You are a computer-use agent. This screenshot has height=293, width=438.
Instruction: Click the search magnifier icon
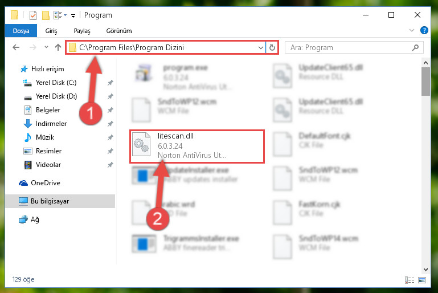click(415, 47)
